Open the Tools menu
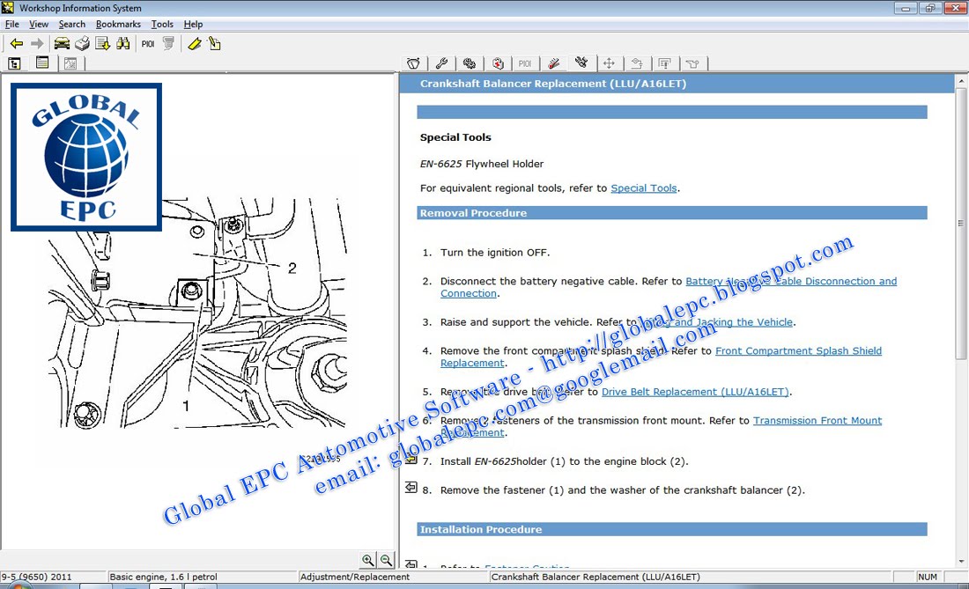This screenshot has width=969, height=589. (x=162, y=24)
